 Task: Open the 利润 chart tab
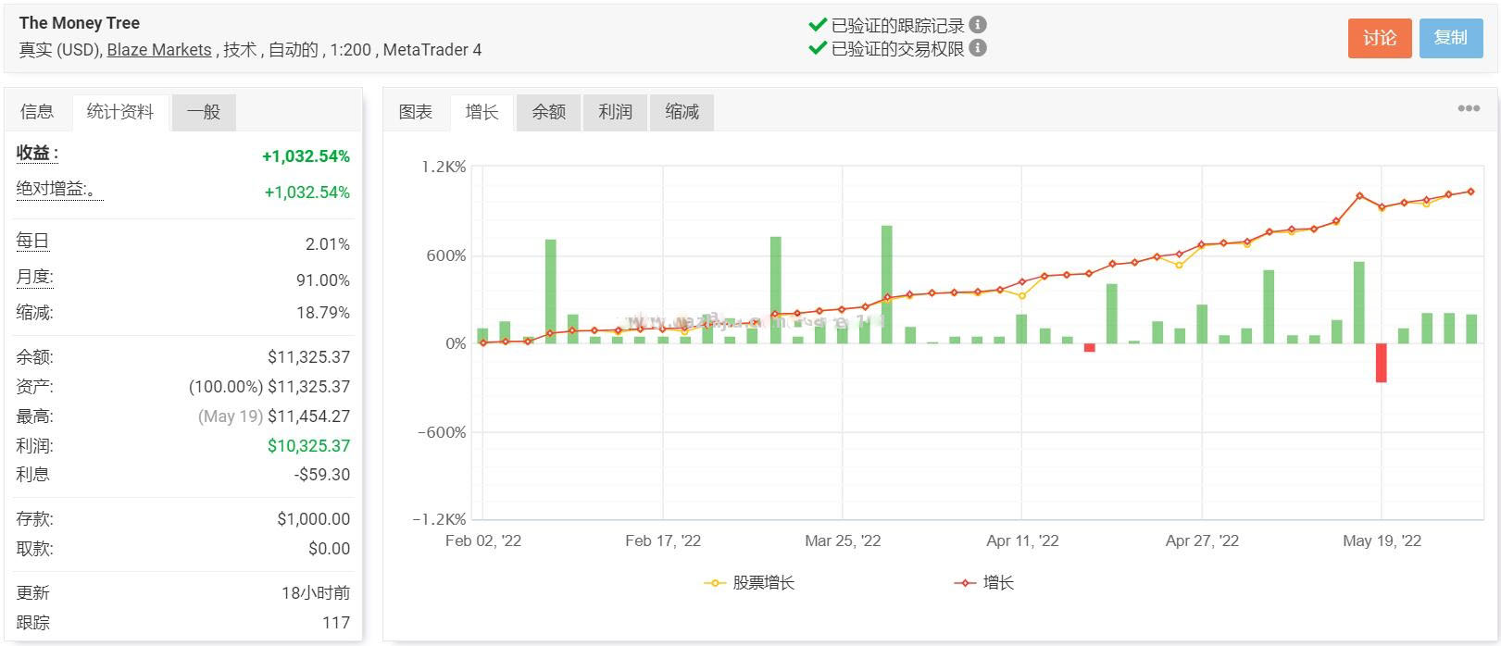coord(615,112)
